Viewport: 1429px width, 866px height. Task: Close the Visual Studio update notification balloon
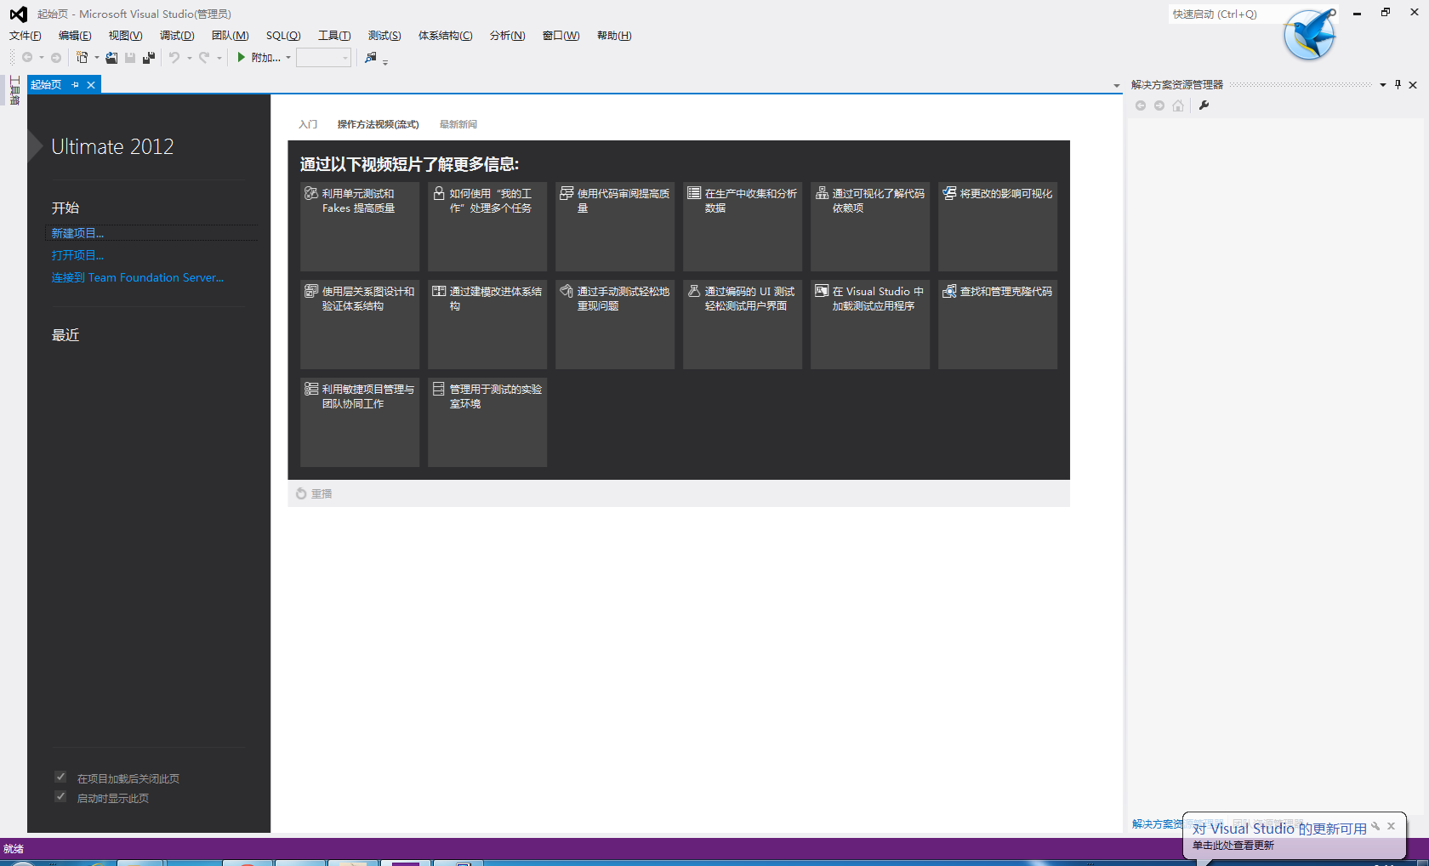(x=1392, y=826)
